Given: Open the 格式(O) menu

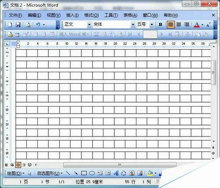Looking at the screenshot, I should click(92, 15).
